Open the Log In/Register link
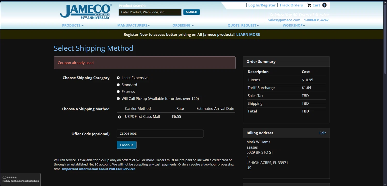The image size is (387, 186). click(x=262, y=5)
